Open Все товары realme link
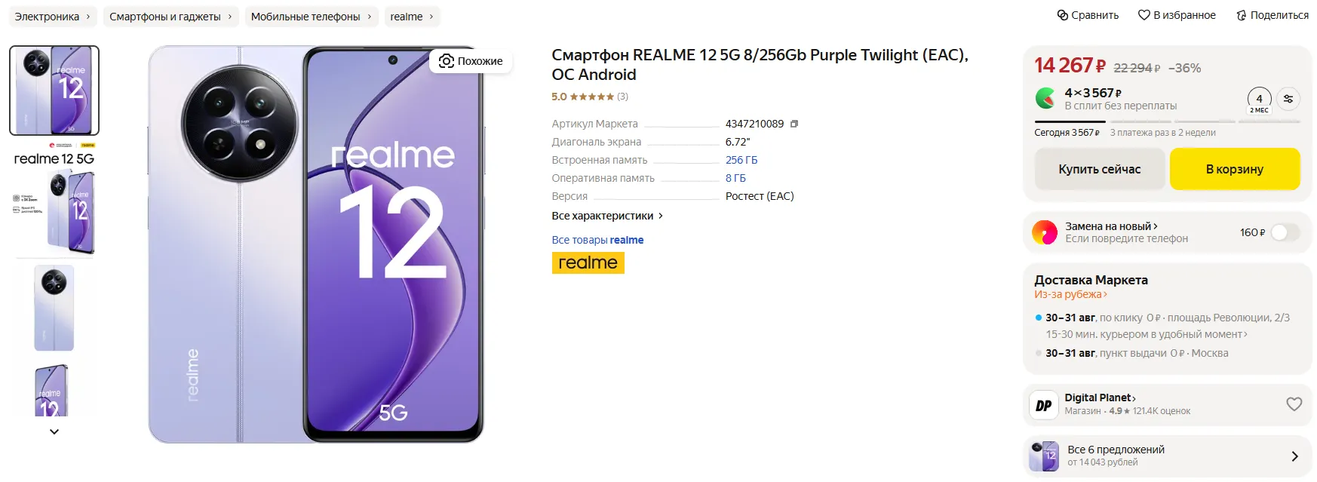The image size is (1317, 482). (x=597, y=240)
